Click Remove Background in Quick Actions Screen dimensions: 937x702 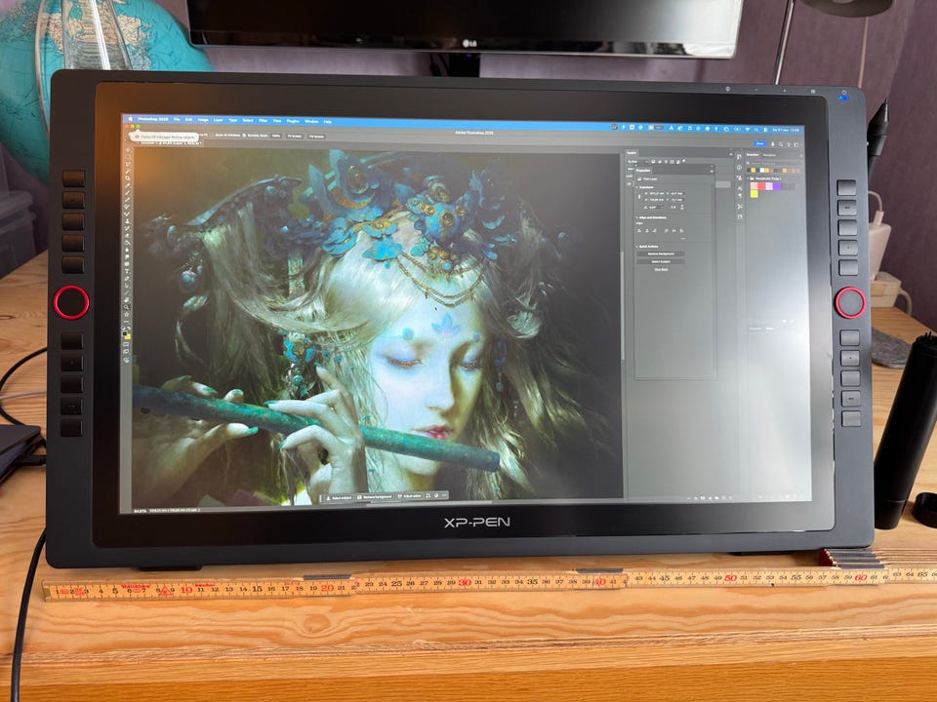click(661, 253)
